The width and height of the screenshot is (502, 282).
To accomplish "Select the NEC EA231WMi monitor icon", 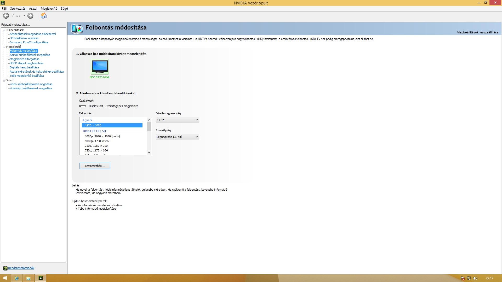I will pyautogui.click(x=100, y=67).
